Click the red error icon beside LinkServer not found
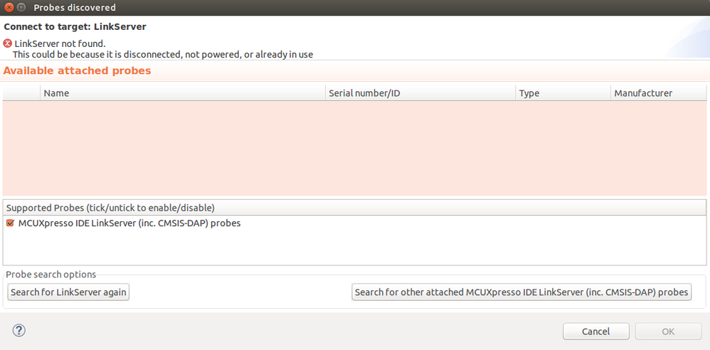Screen dimensions: 710x350 pyautogui.click(x=8, y=43)
